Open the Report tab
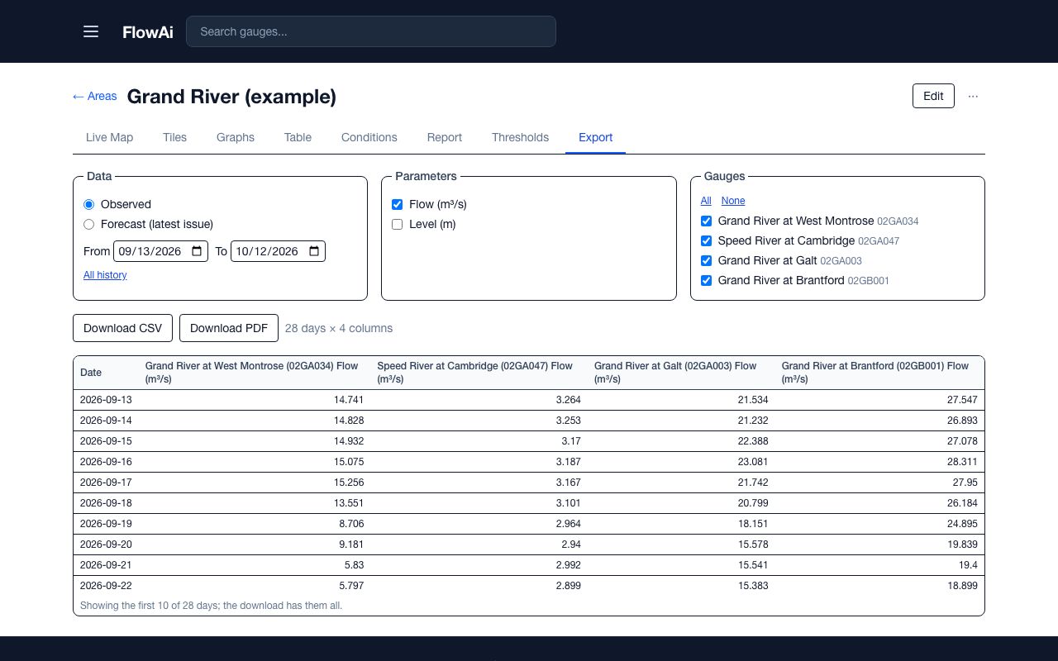The image size is (1058, 661). click(445, 137)
